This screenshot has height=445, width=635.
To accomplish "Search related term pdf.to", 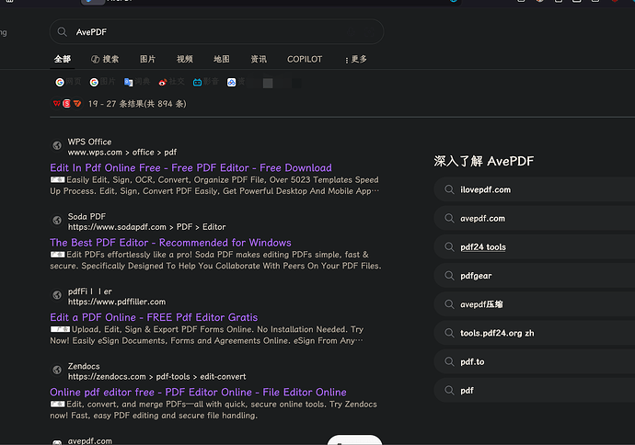I will point(534,361).
